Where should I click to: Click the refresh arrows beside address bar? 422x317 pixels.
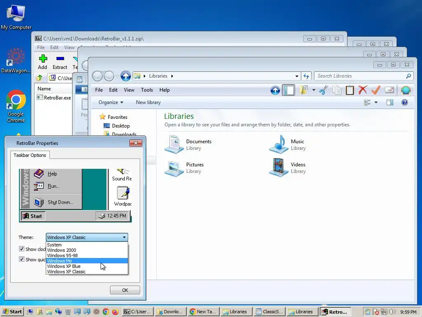[306, 76]
